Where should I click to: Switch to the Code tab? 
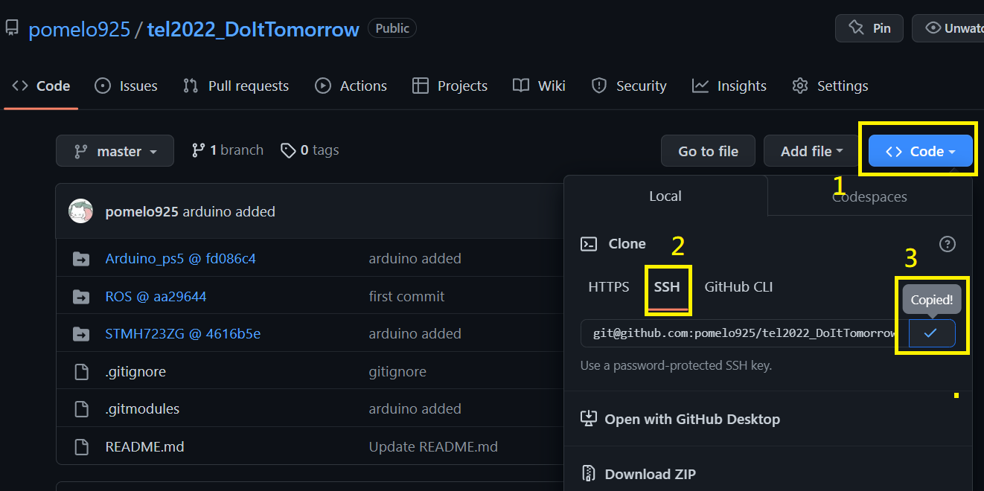(41, 86)
